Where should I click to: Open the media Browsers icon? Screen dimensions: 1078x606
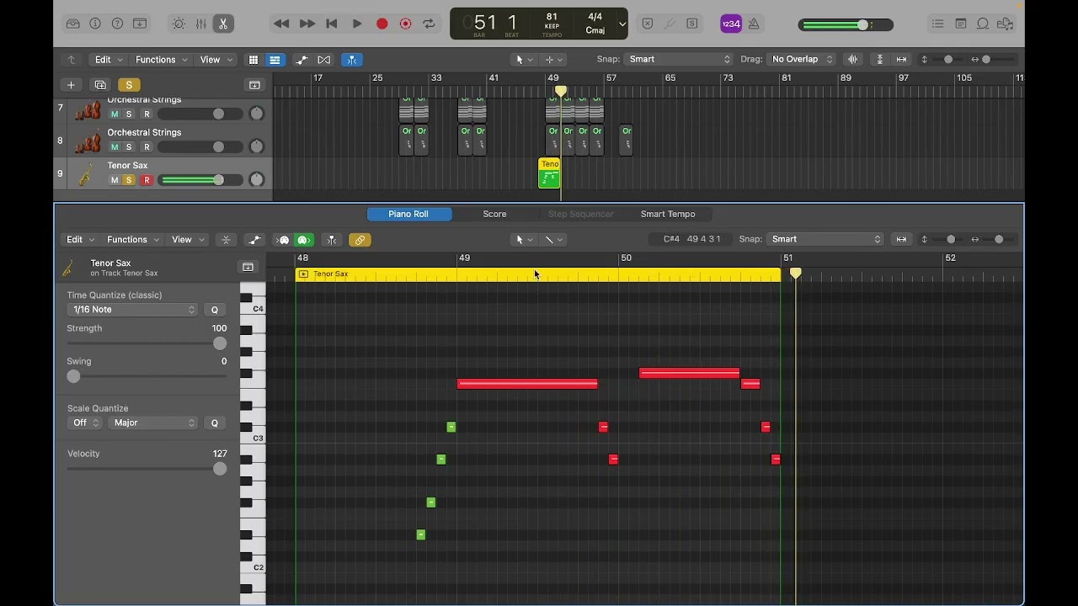[1005, 24]
